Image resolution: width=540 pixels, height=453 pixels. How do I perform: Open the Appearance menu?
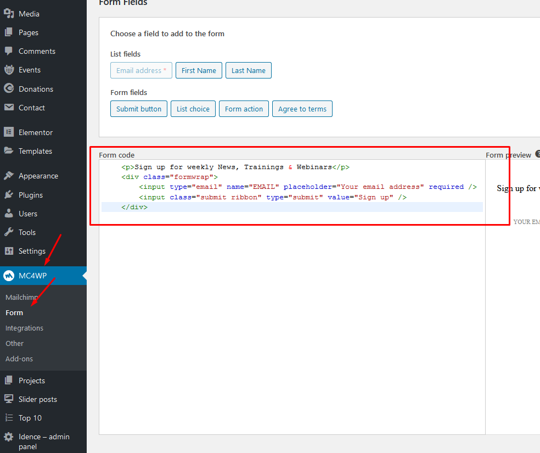[38, 176]
